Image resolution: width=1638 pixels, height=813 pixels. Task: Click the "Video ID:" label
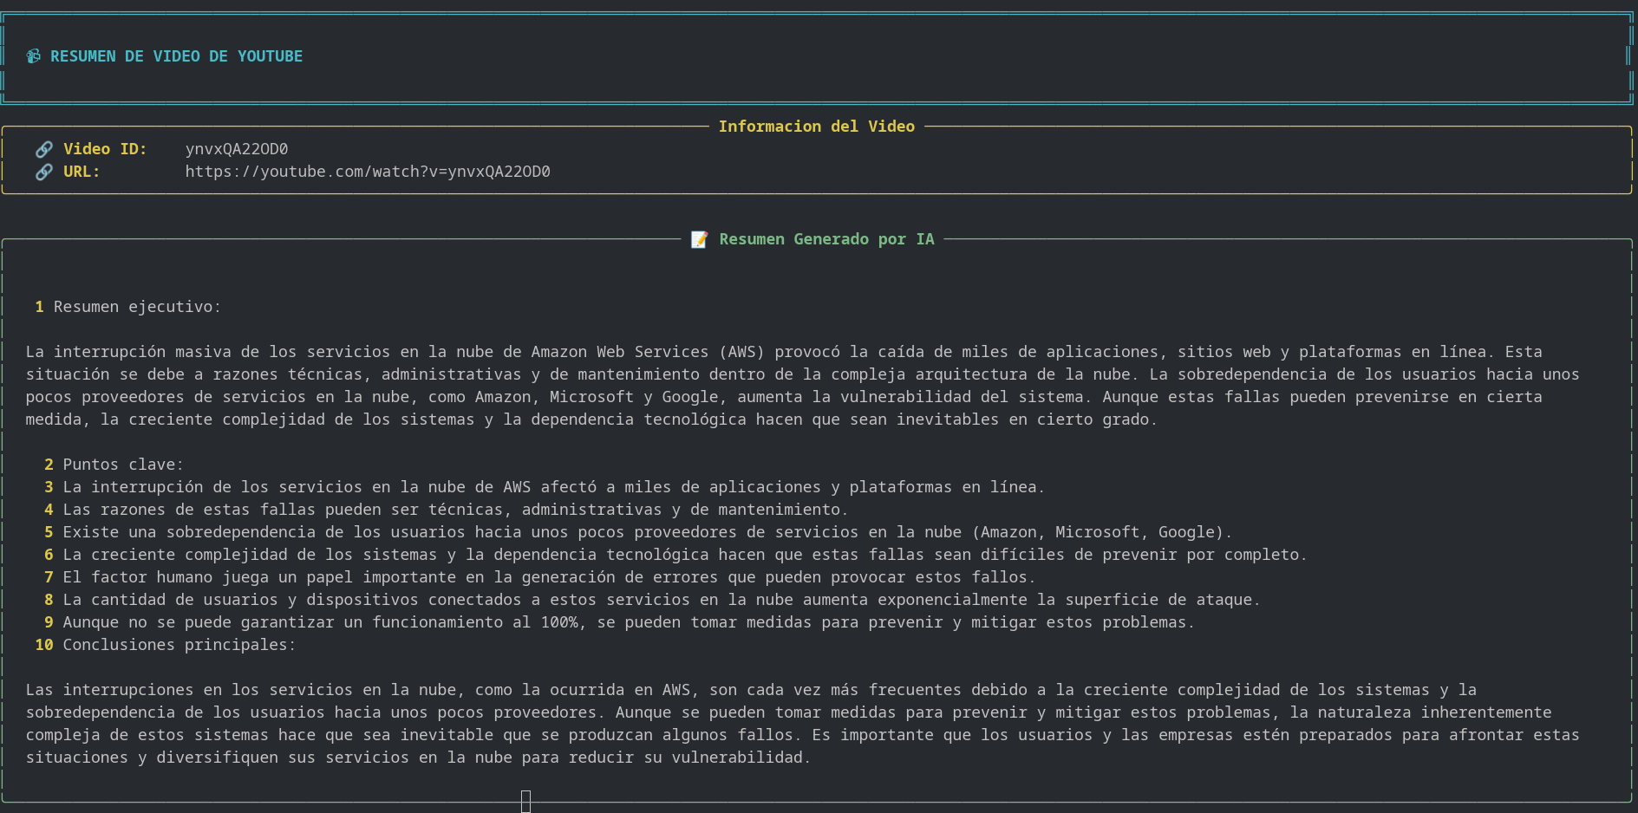(x=105, y=149)
